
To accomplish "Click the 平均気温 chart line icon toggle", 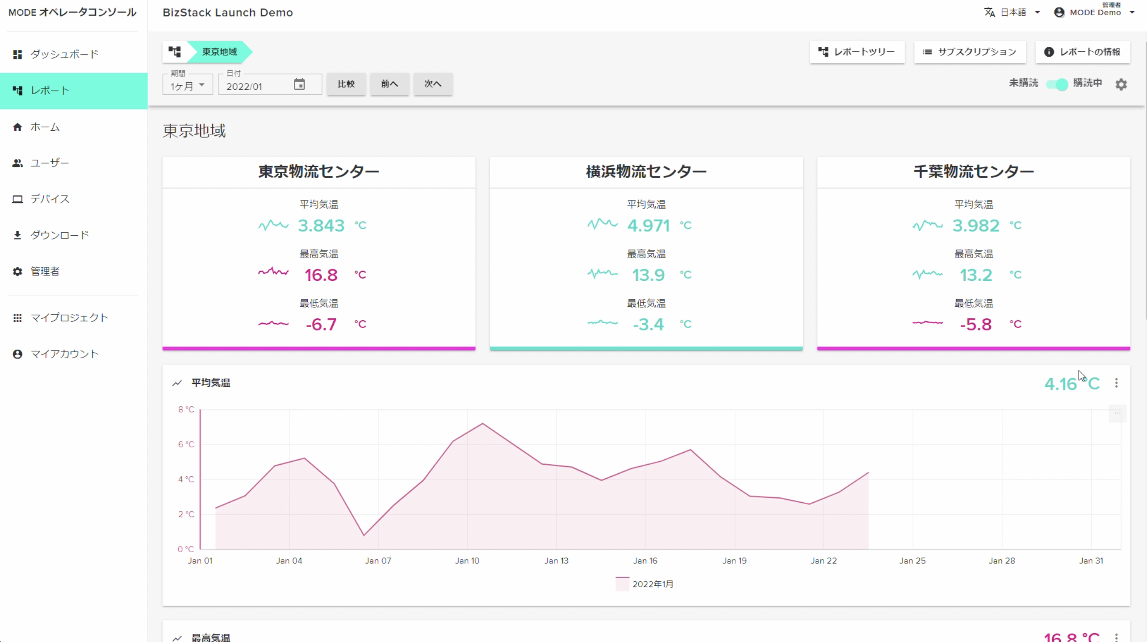I will pyautogui.click(x=177, y=383).
